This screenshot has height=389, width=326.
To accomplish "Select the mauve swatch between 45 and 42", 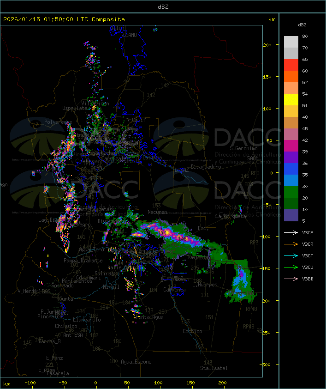I will (x=291, y=134).
